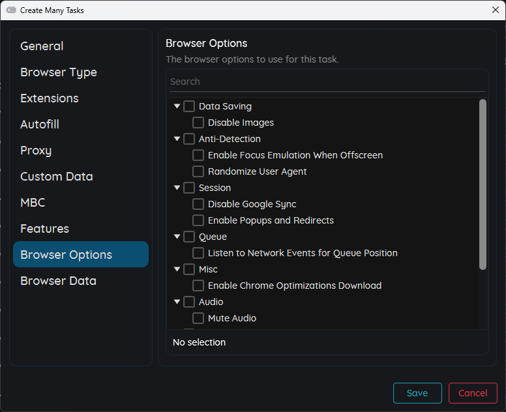Select the whole Anti-Detection group checkbox
The image size is (506, 412).
[189, 139]
